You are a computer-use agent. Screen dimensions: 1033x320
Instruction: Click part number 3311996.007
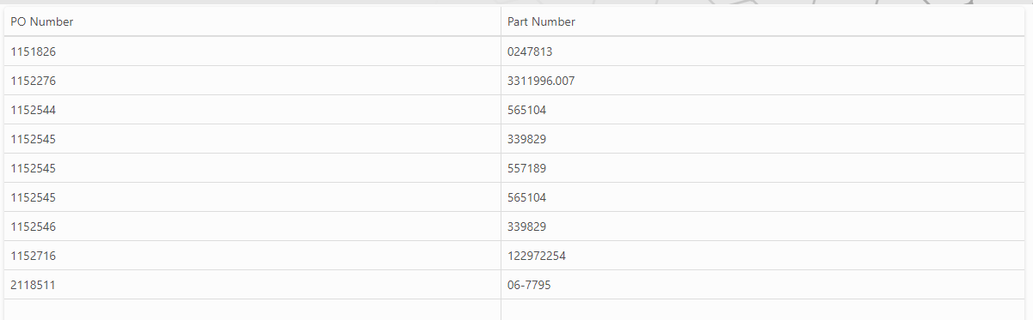point(541,81)
